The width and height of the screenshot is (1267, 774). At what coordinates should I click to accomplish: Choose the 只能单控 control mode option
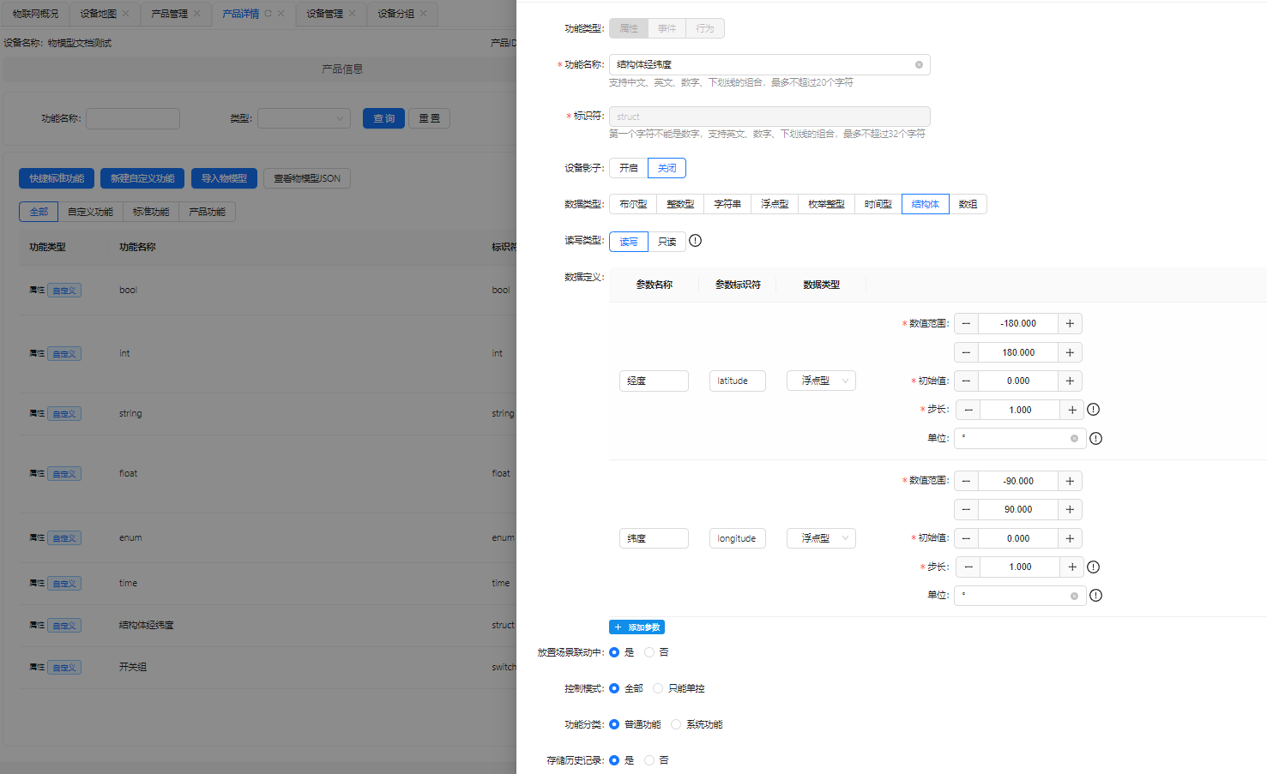(x=658, y=688)
